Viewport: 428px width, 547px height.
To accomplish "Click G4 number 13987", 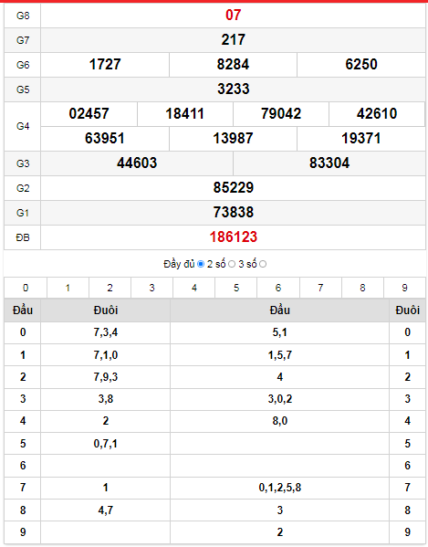I will pyautogui.click(x=234, y=139).
